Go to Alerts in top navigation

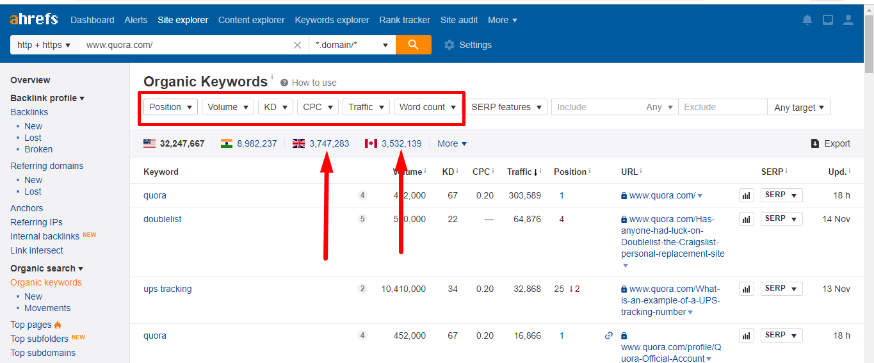coord(136,20)
